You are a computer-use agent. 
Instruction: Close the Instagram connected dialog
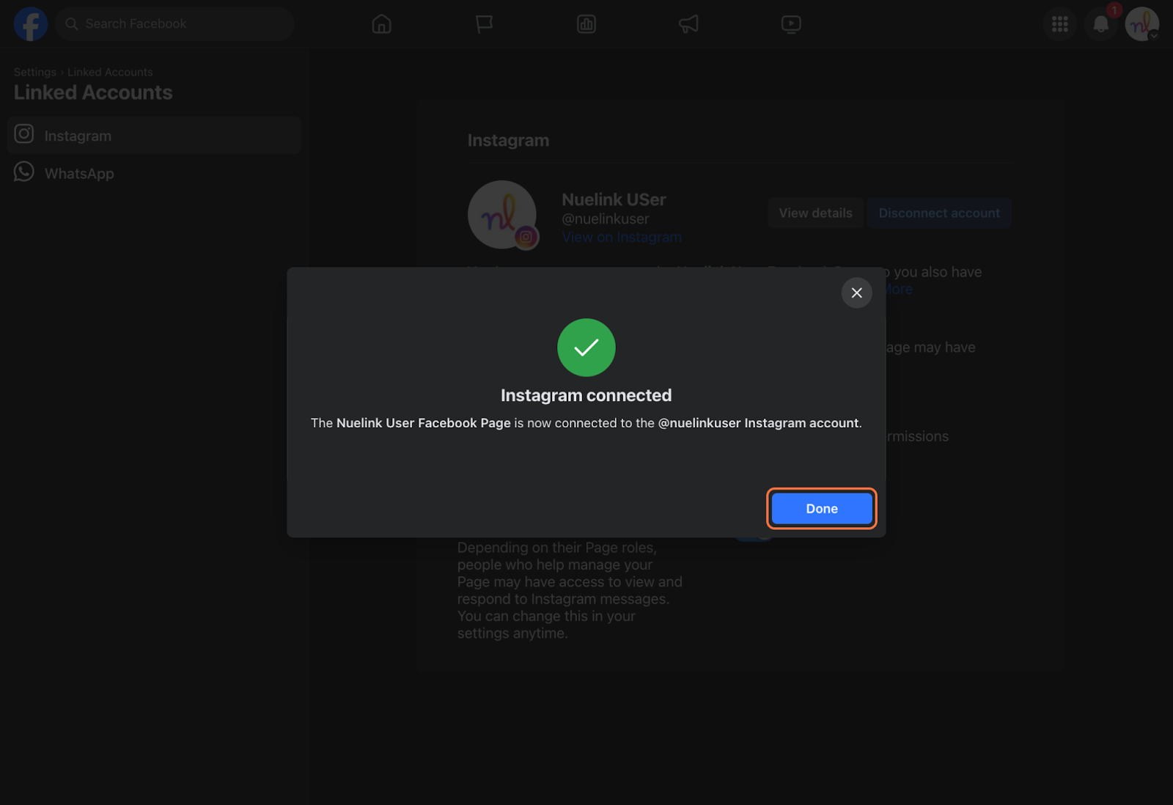click(x=856, y=293)
